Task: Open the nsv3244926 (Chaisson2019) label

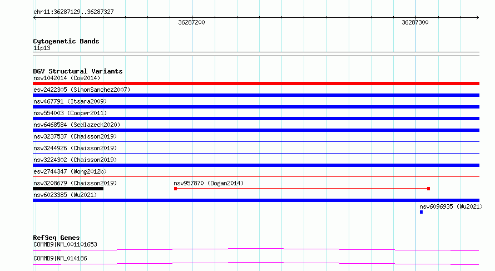Action: [75, 148]
